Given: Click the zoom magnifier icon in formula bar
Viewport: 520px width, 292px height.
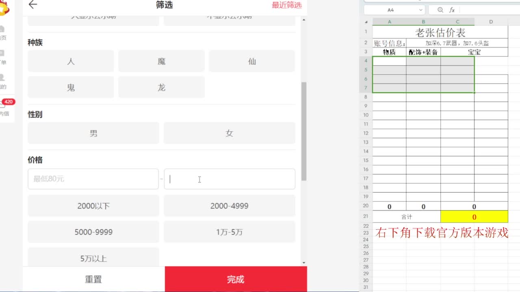Looking at the screenshot, I should (441, 10).
